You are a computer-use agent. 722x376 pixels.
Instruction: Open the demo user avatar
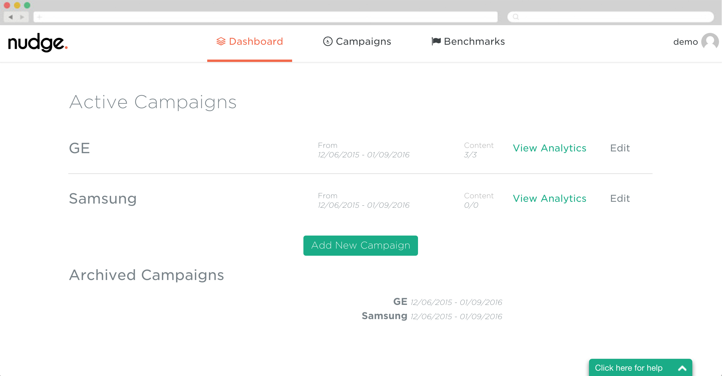(710, 42)
